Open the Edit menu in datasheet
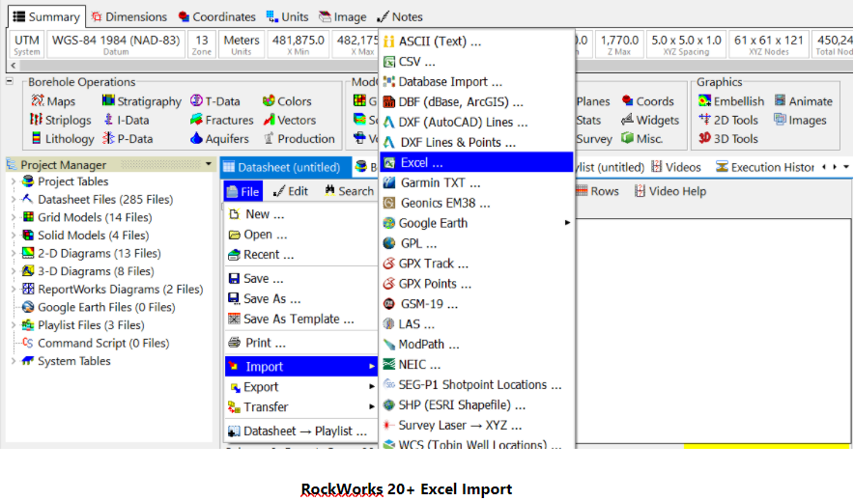The height and width of the screenshot is (501, 854). (x=291, y=191)
